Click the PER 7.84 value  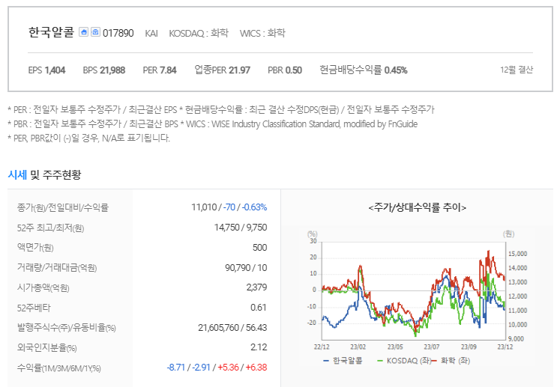pyautogui.click(x=160, y=70)
